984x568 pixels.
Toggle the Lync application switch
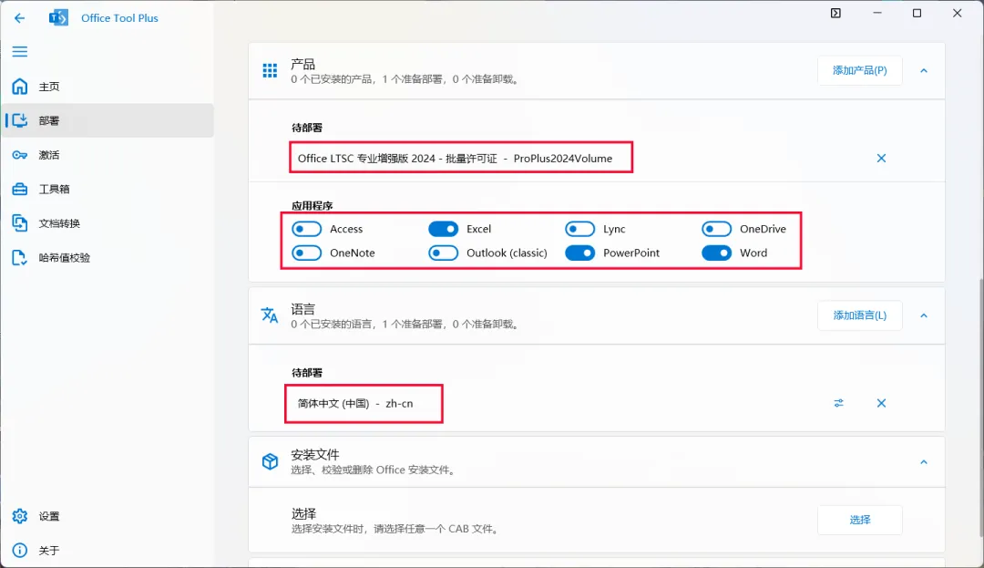coord(579,229)
